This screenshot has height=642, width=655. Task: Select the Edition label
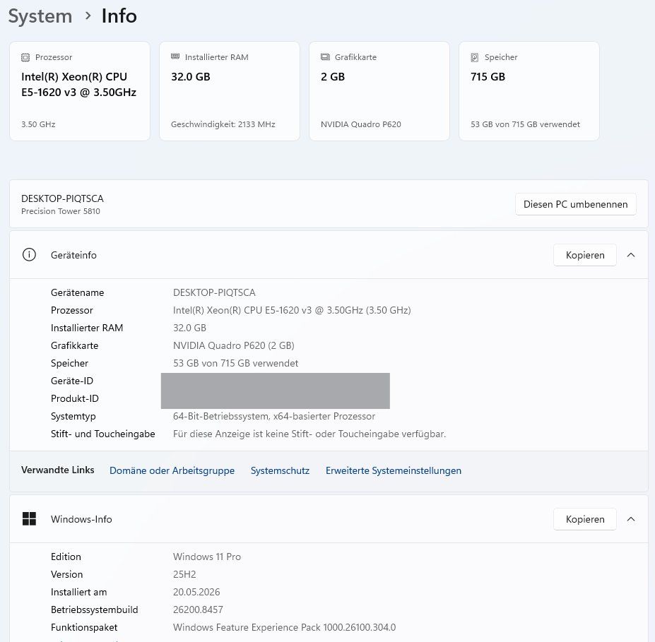tap(66, 557)
